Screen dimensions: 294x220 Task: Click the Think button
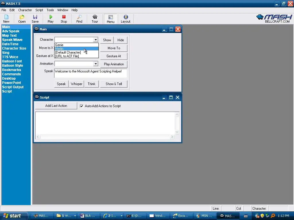[x=92, y=84]
